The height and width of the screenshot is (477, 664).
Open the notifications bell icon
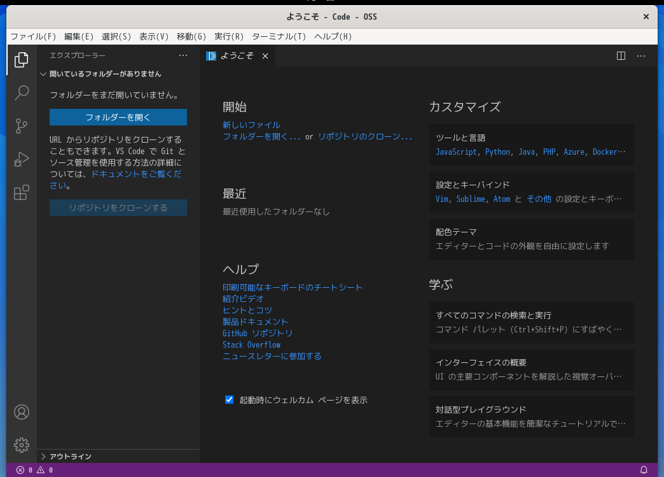[x=644, y=470]
